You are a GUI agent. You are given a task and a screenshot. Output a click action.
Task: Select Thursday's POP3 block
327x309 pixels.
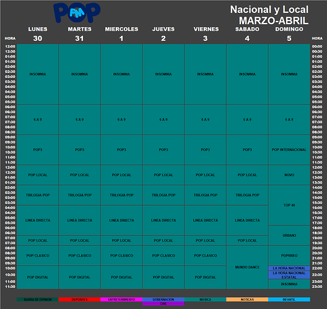pos(163,150)
